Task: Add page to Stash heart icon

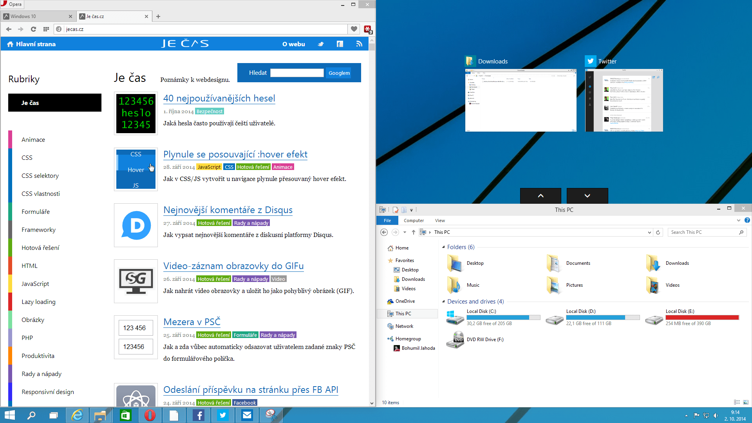Action: [354, 29]
